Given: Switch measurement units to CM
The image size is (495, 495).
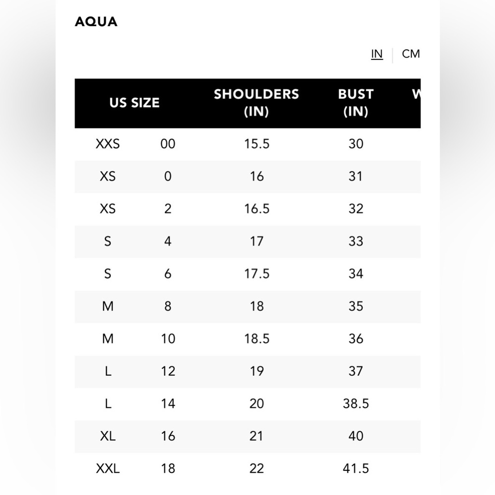Looking at the screenshot, I should pos(411,54).
